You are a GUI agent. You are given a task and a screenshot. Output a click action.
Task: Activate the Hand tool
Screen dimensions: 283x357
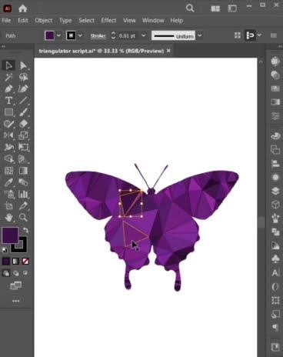8,218
